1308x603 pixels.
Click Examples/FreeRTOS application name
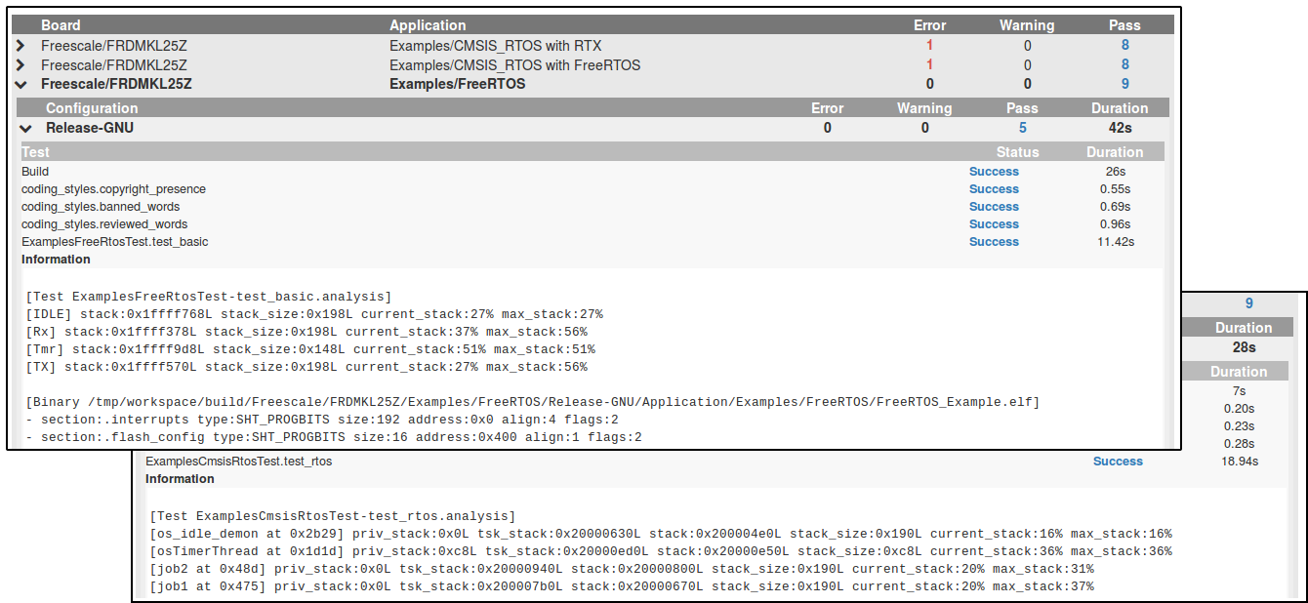pos(457,85)
